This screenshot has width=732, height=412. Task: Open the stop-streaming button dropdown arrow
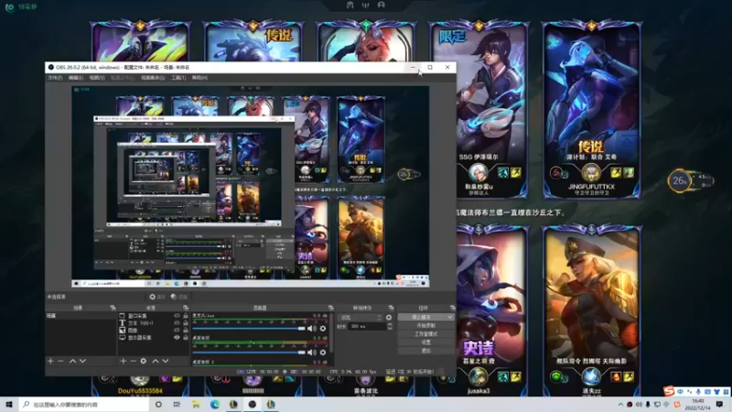[449, 317]
